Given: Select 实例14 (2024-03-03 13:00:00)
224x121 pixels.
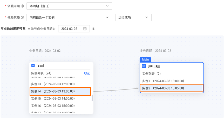Looking at the screenshot, I should (x=60, y=91).
